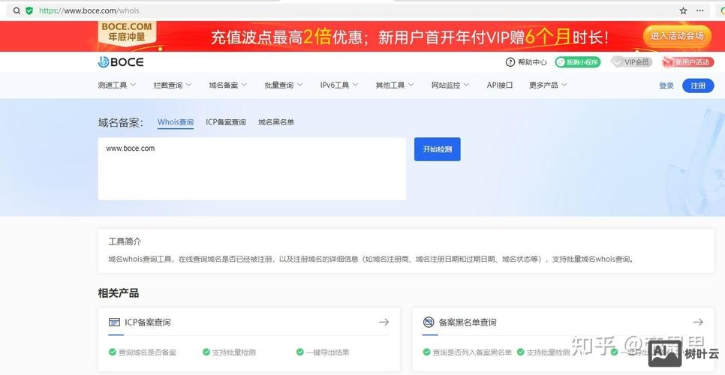
Task: Click the red promotional banner
Action: pos(362,37)
